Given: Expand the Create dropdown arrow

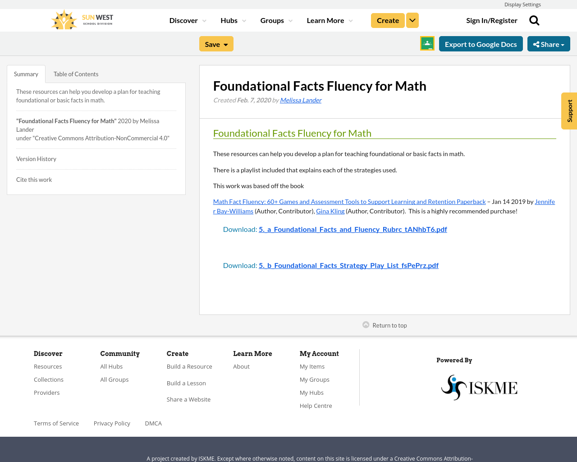Looking at the screenshot, I should point(412,20).
